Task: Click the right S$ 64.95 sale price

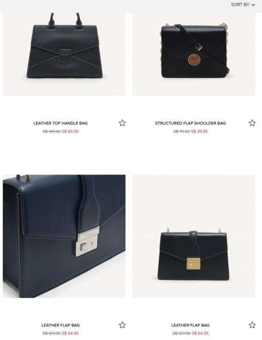Action: [200, 333]
